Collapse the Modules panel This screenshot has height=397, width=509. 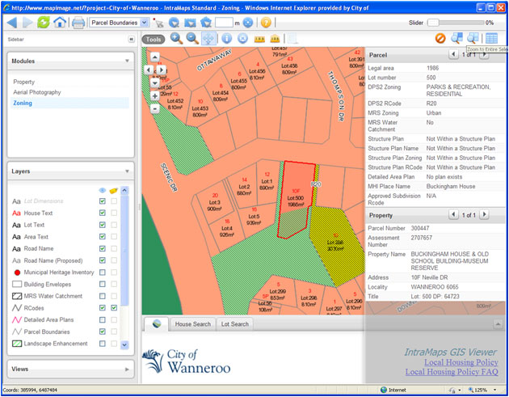(127, 61)
